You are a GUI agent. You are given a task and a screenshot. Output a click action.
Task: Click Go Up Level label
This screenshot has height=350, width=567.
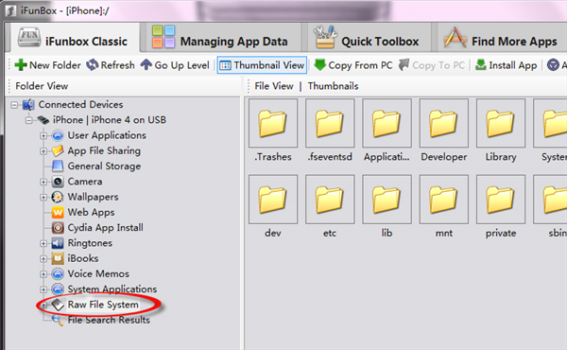181,65
